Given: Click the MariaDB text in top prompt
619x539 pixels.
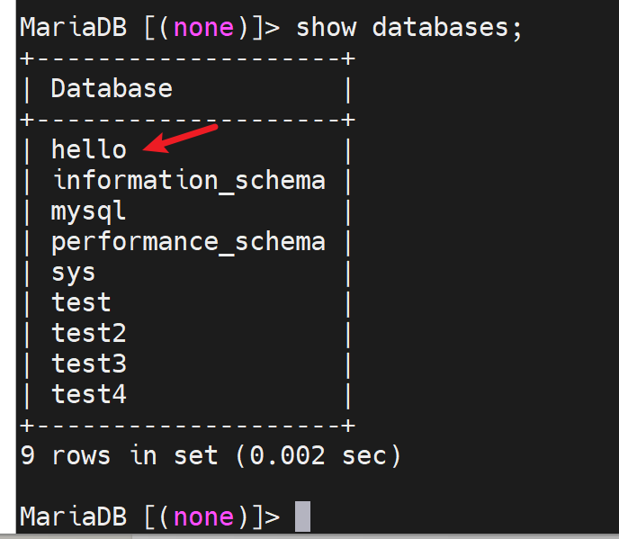Looking at the screenshot, I should pos(72,27).
